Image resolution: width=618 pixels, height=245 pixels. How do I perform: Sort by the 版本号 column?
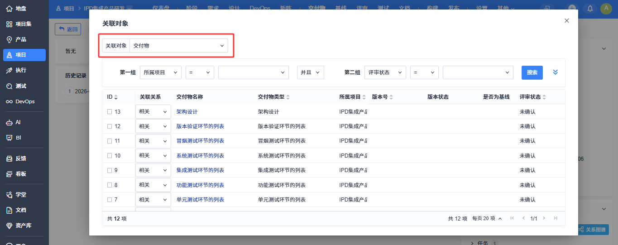383,97
